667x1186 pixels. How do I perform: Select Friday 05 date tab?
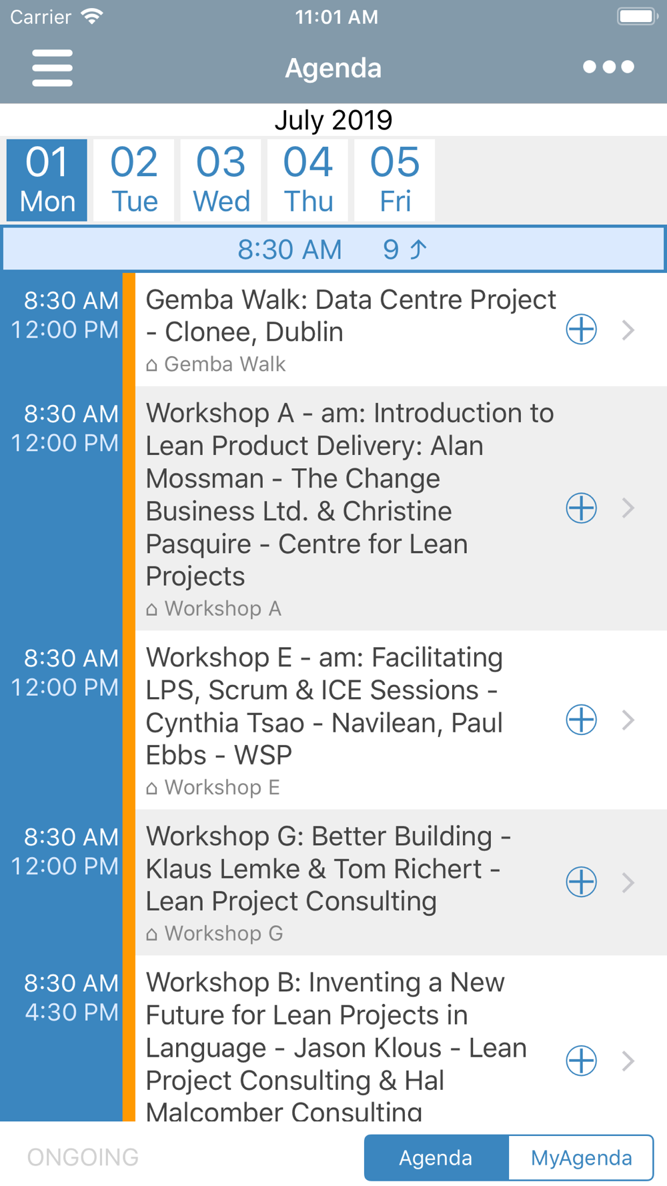(395, 180)
